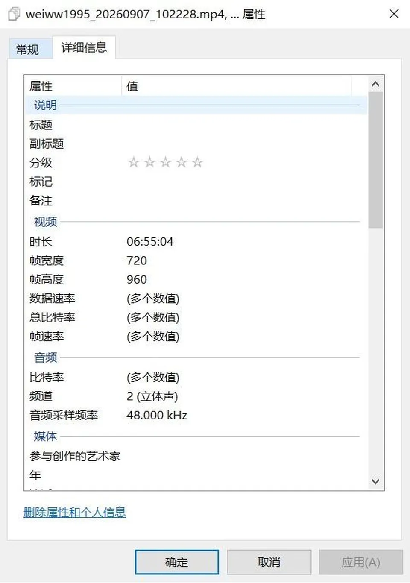410x583 pixels.
Task: Confirm with the 确定 button
Action: (x=177, y=562)
